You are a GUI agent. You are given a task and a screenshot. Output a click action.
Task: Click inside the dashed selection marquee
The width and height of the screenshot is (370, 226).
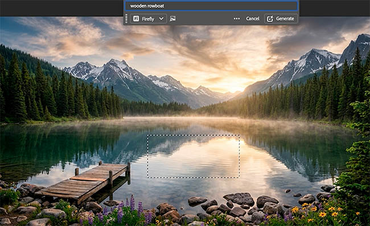pyautogui.click(x=194, y=156)
